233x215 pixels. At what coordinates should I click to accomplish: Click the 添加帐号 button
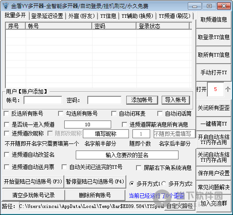click(142, 100)
